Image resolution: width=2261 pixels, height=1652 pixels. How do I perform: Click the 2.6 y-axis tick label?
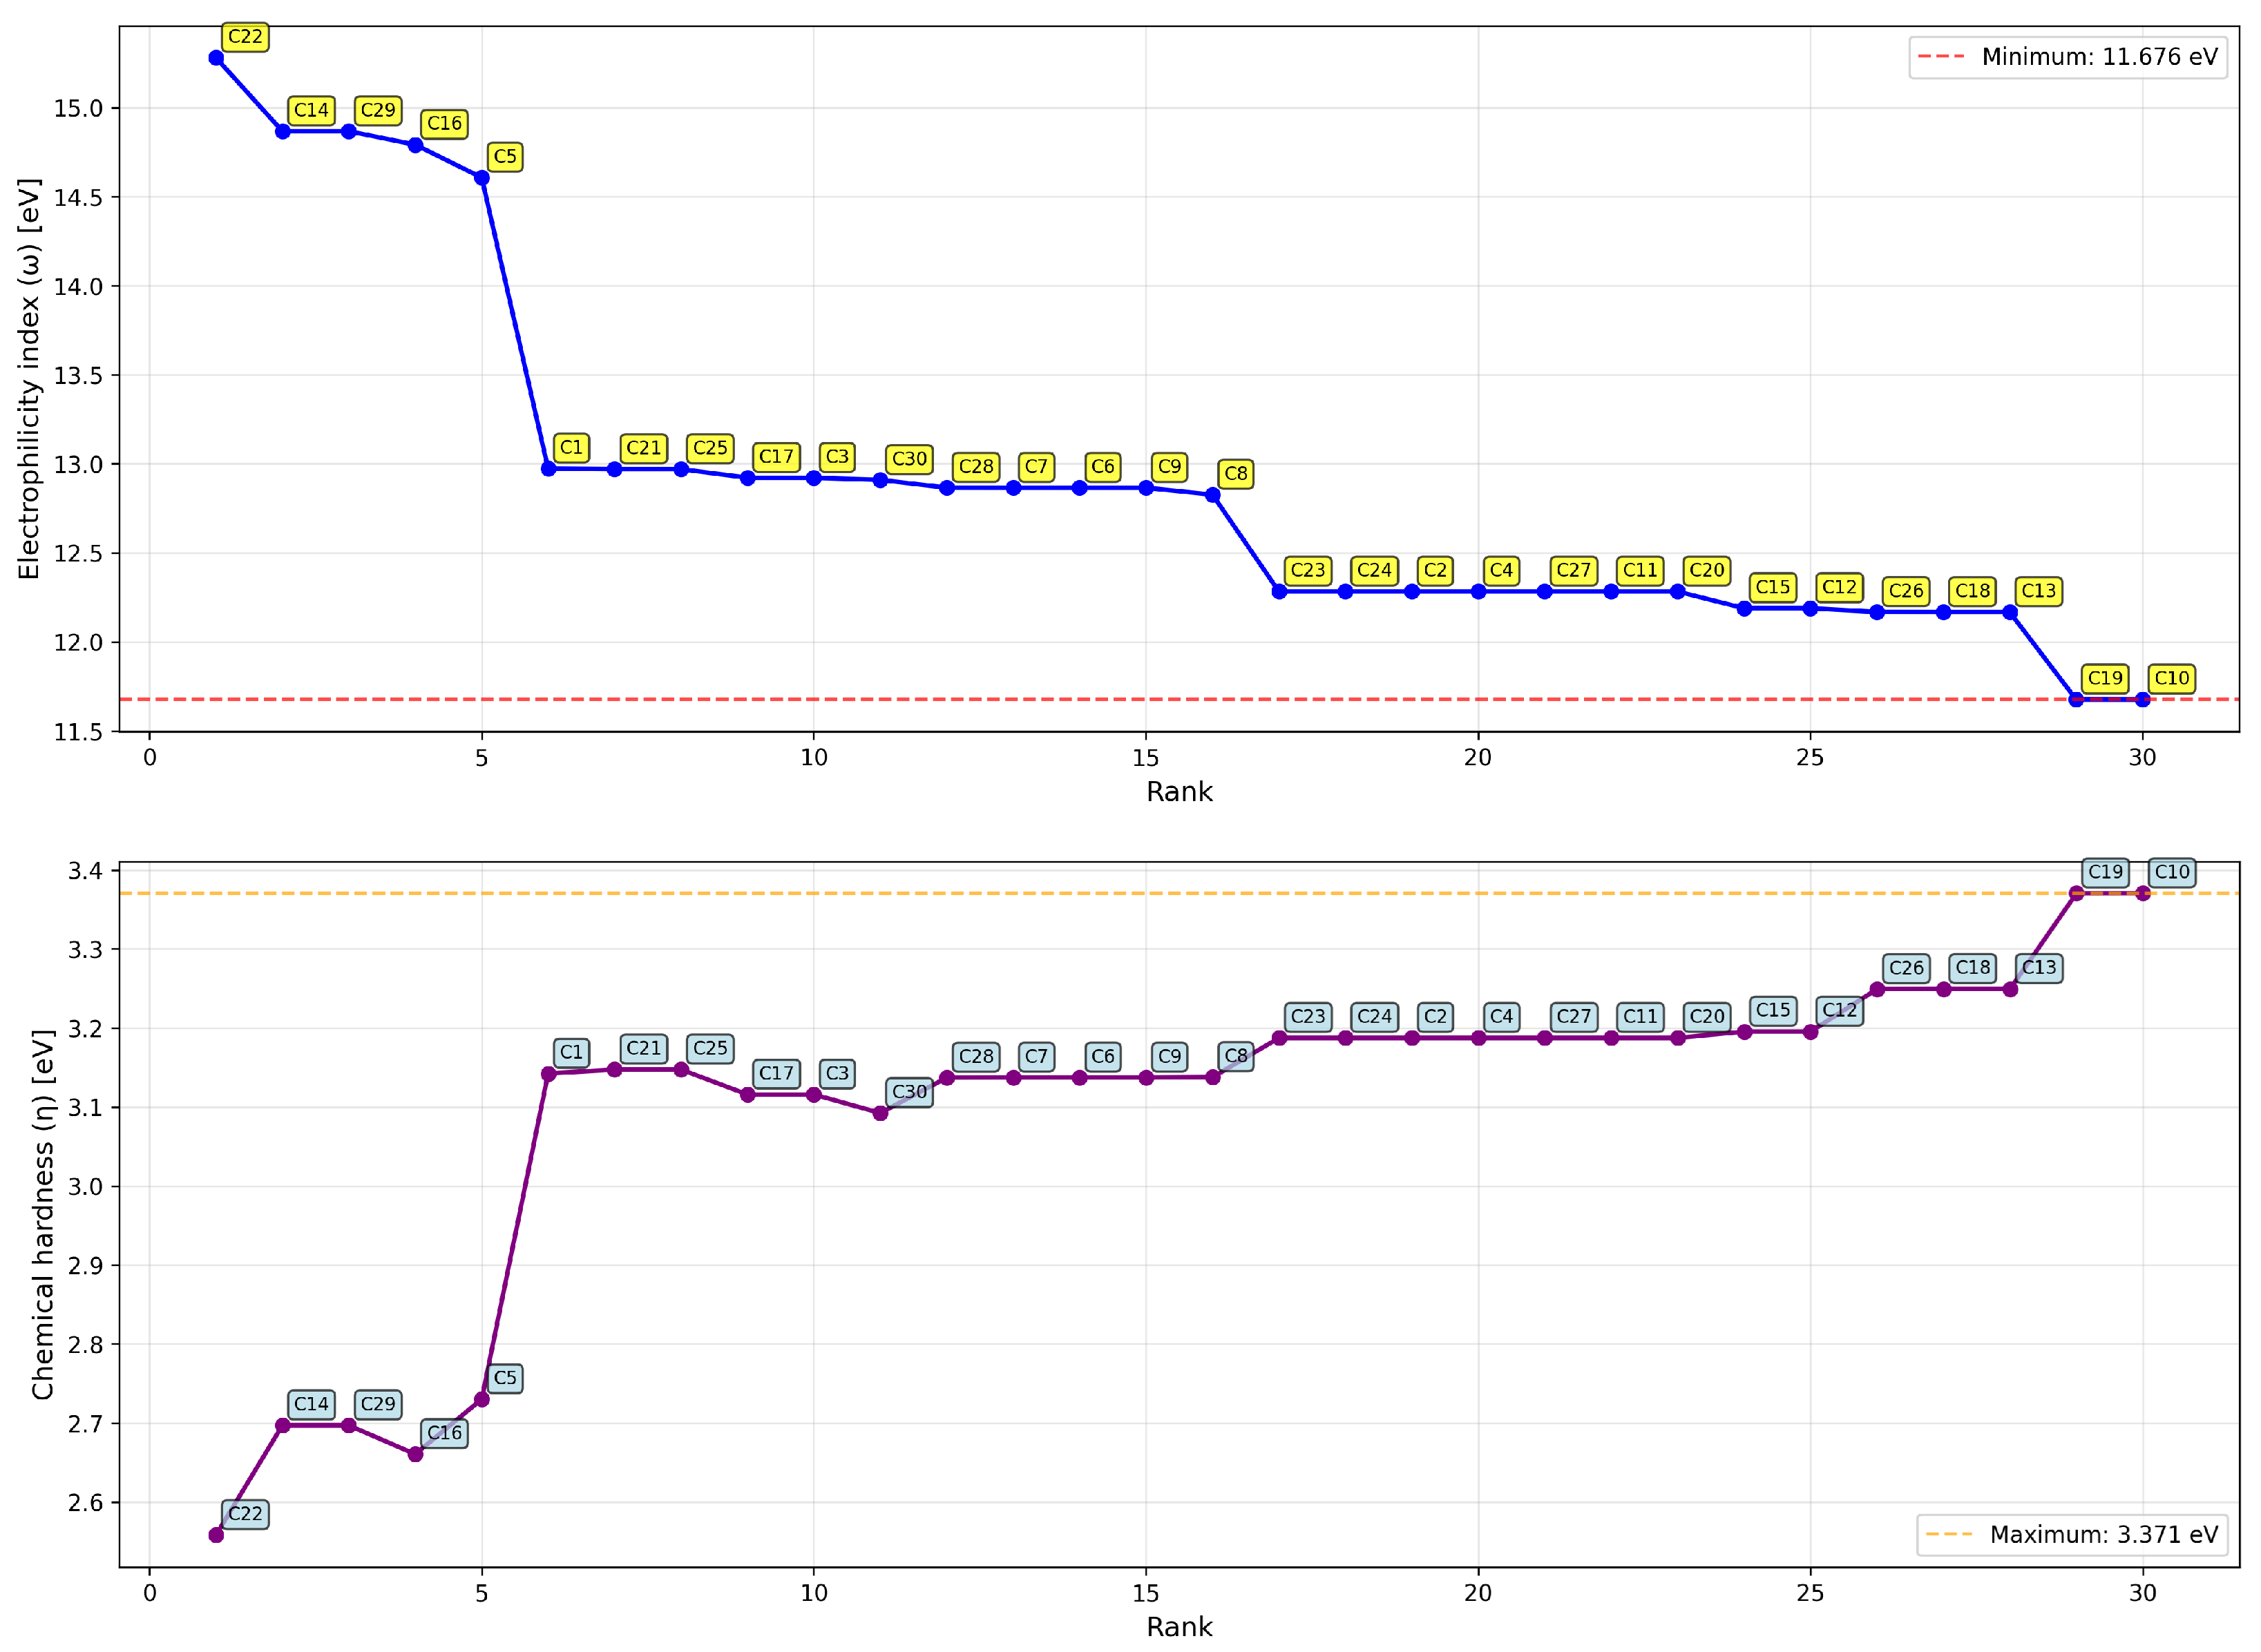point(85,1503)
